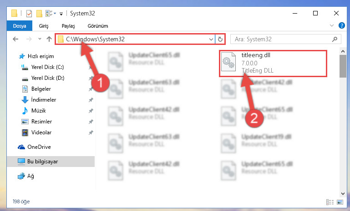
Task: Unpin Videolar from quick access
Action: (x=91, y=132)
